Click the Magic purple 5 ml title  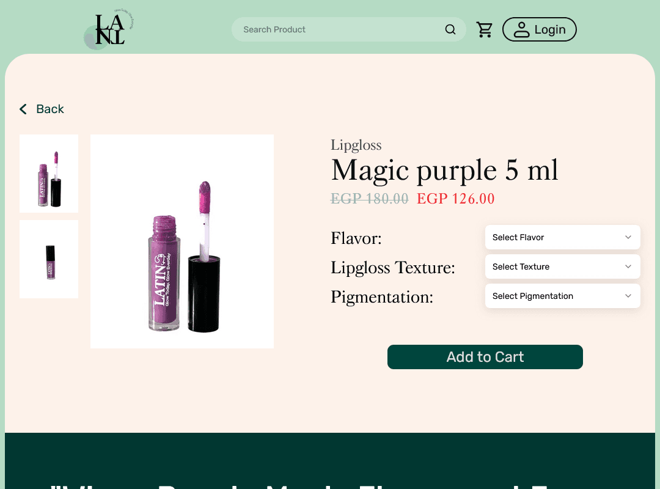coord(444,171)
